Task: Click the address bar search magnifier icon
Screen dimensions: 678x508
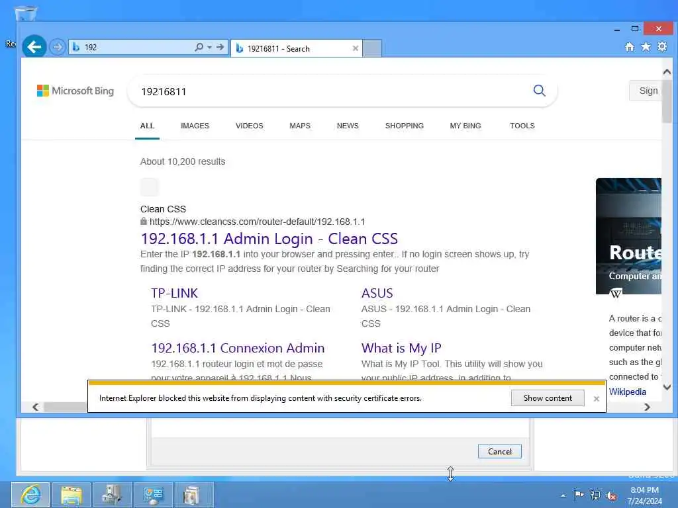Action: pos(199,47)
